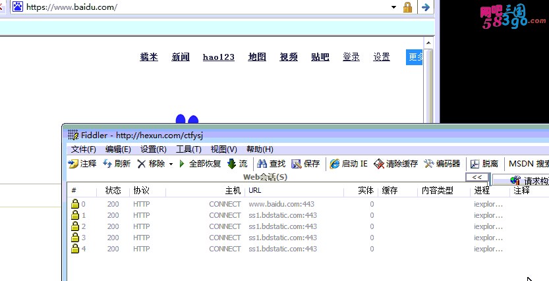The image size is (549, 281).
Task: Click the 查找 find binoculars button
Action: click(x=272, y=164)
